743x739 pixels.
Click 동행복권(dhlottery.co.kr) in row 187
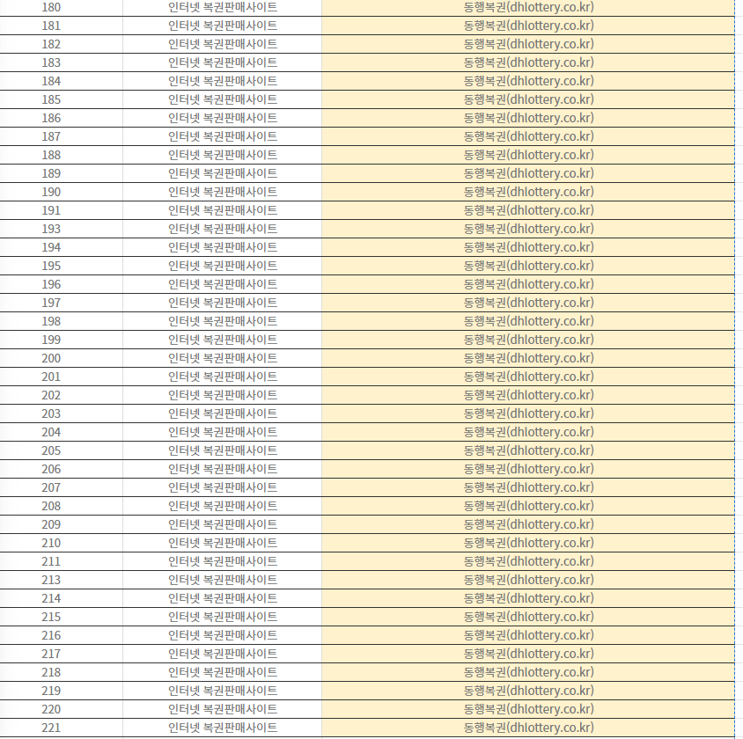pos(528,136)
